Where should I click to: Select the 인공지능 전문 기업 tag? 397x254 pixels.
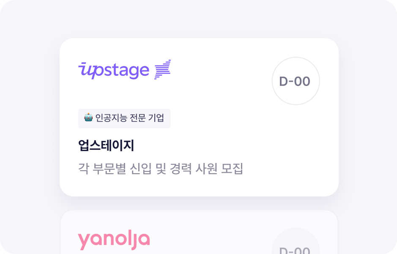pyautogui.click(x=124, y=118)
